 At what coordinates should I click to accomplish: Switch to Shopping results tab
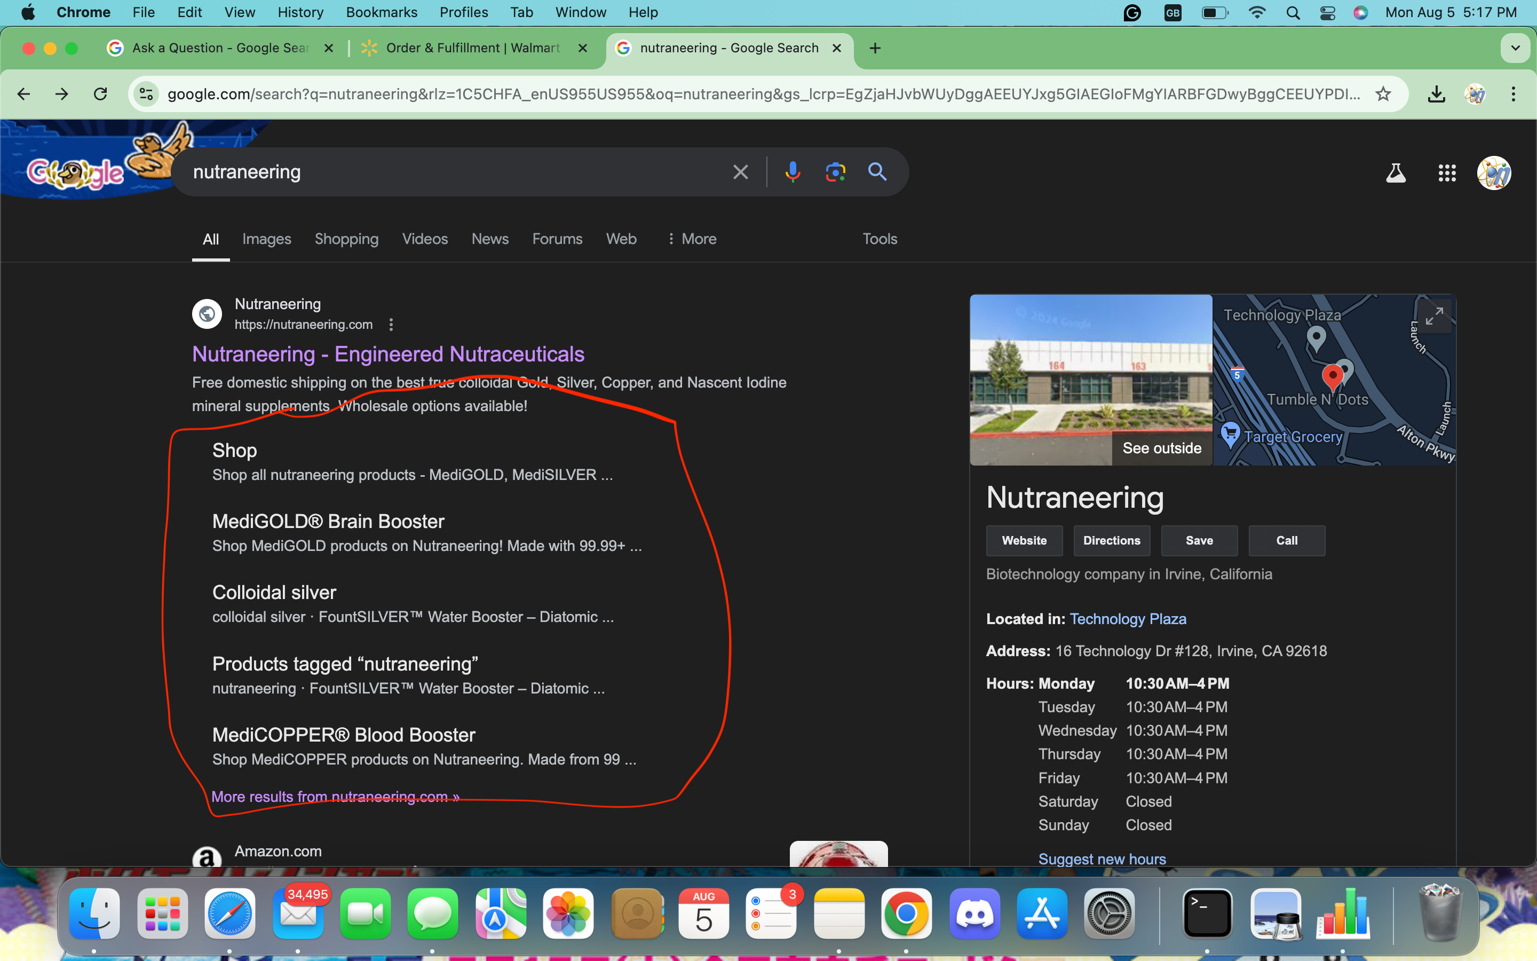(347, 239)
